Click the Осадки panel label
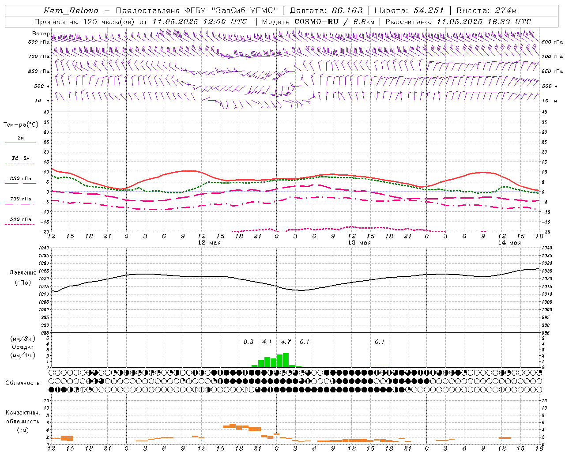This screenshot has height=452, width=565. point(23,347)
